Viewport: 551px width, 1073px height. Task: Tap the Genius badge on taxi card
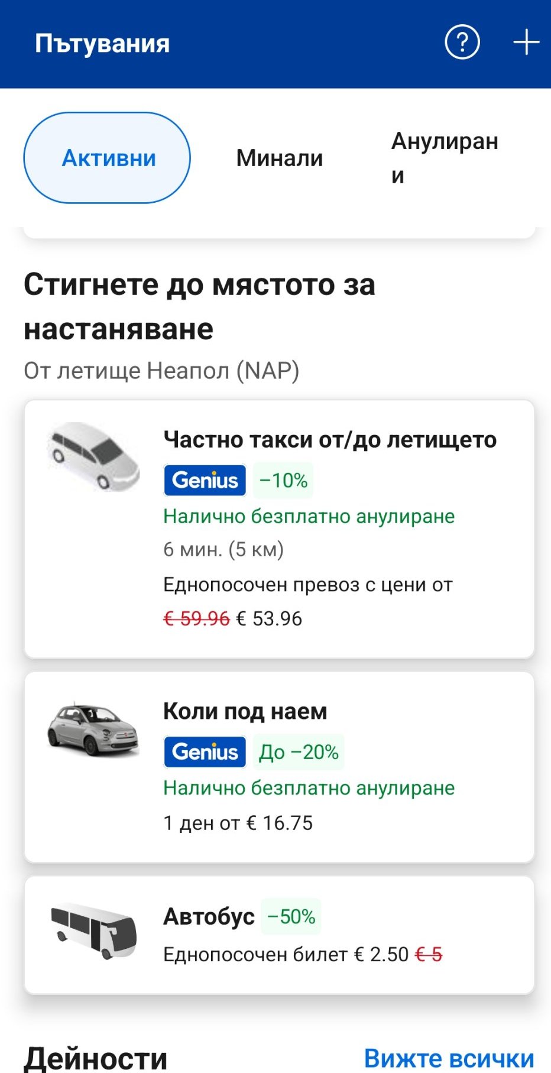205,480
